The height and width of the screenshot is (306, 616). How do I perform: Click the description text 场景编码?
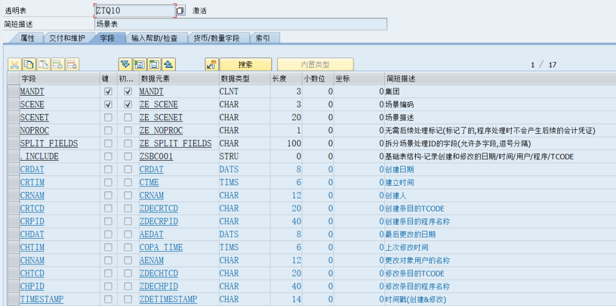coord(399,105)
